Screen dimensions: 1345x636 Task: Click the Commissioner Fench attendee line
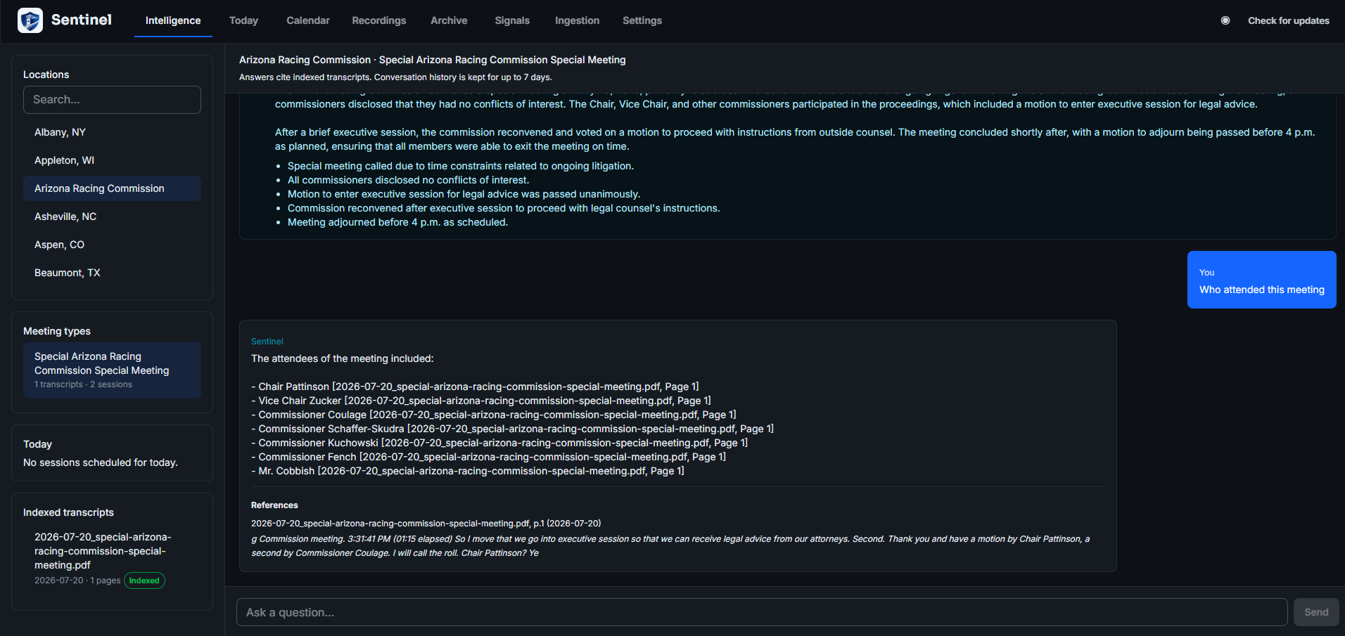tap(488, 457)
